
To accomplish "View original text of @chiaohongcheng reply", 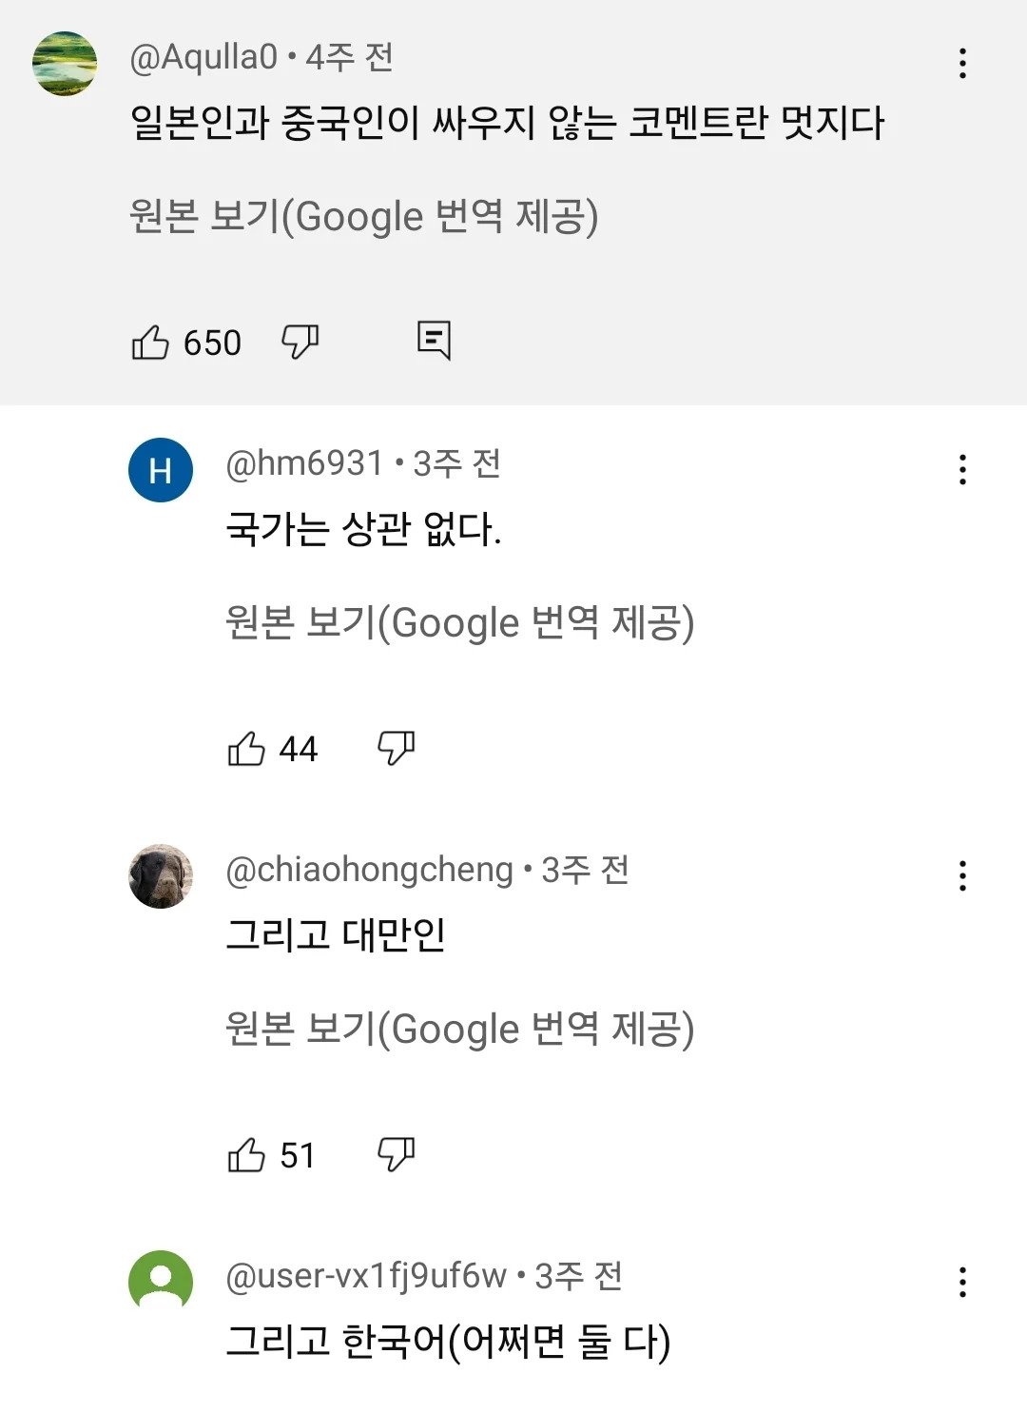I will pyautogui.click(x=459, y=1030).
